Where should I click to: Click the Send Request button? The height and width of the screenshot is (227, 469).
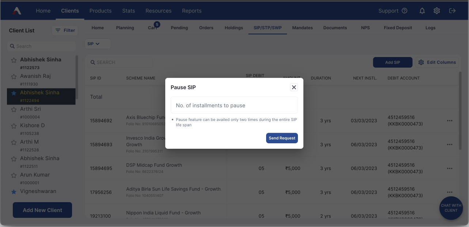pyautogui.click(x=282, y=138)
